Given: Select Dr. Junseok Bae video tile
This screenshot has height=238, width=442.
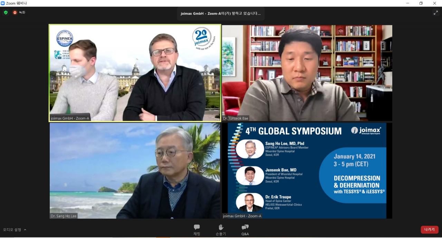Looking at the screenshot, I should click(307, 73).
